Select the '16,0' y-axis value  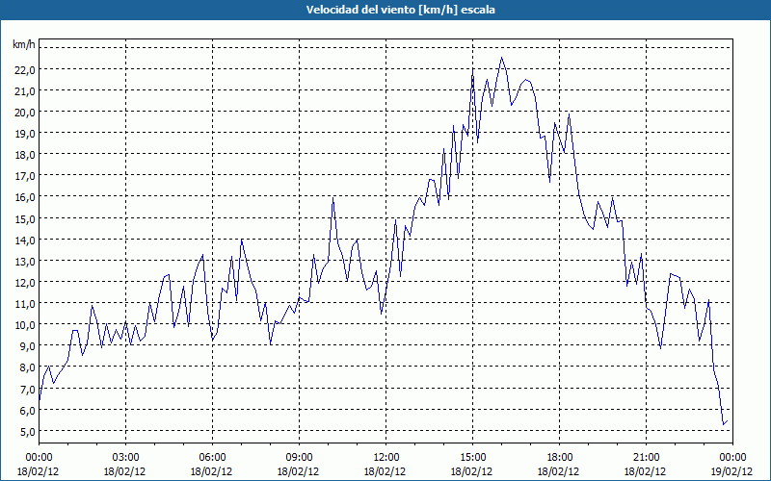[x=25, y=197]
